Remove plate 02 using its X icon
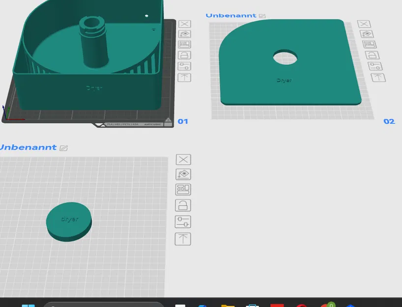The image size is (402, 307). click(x=364, y=24)
